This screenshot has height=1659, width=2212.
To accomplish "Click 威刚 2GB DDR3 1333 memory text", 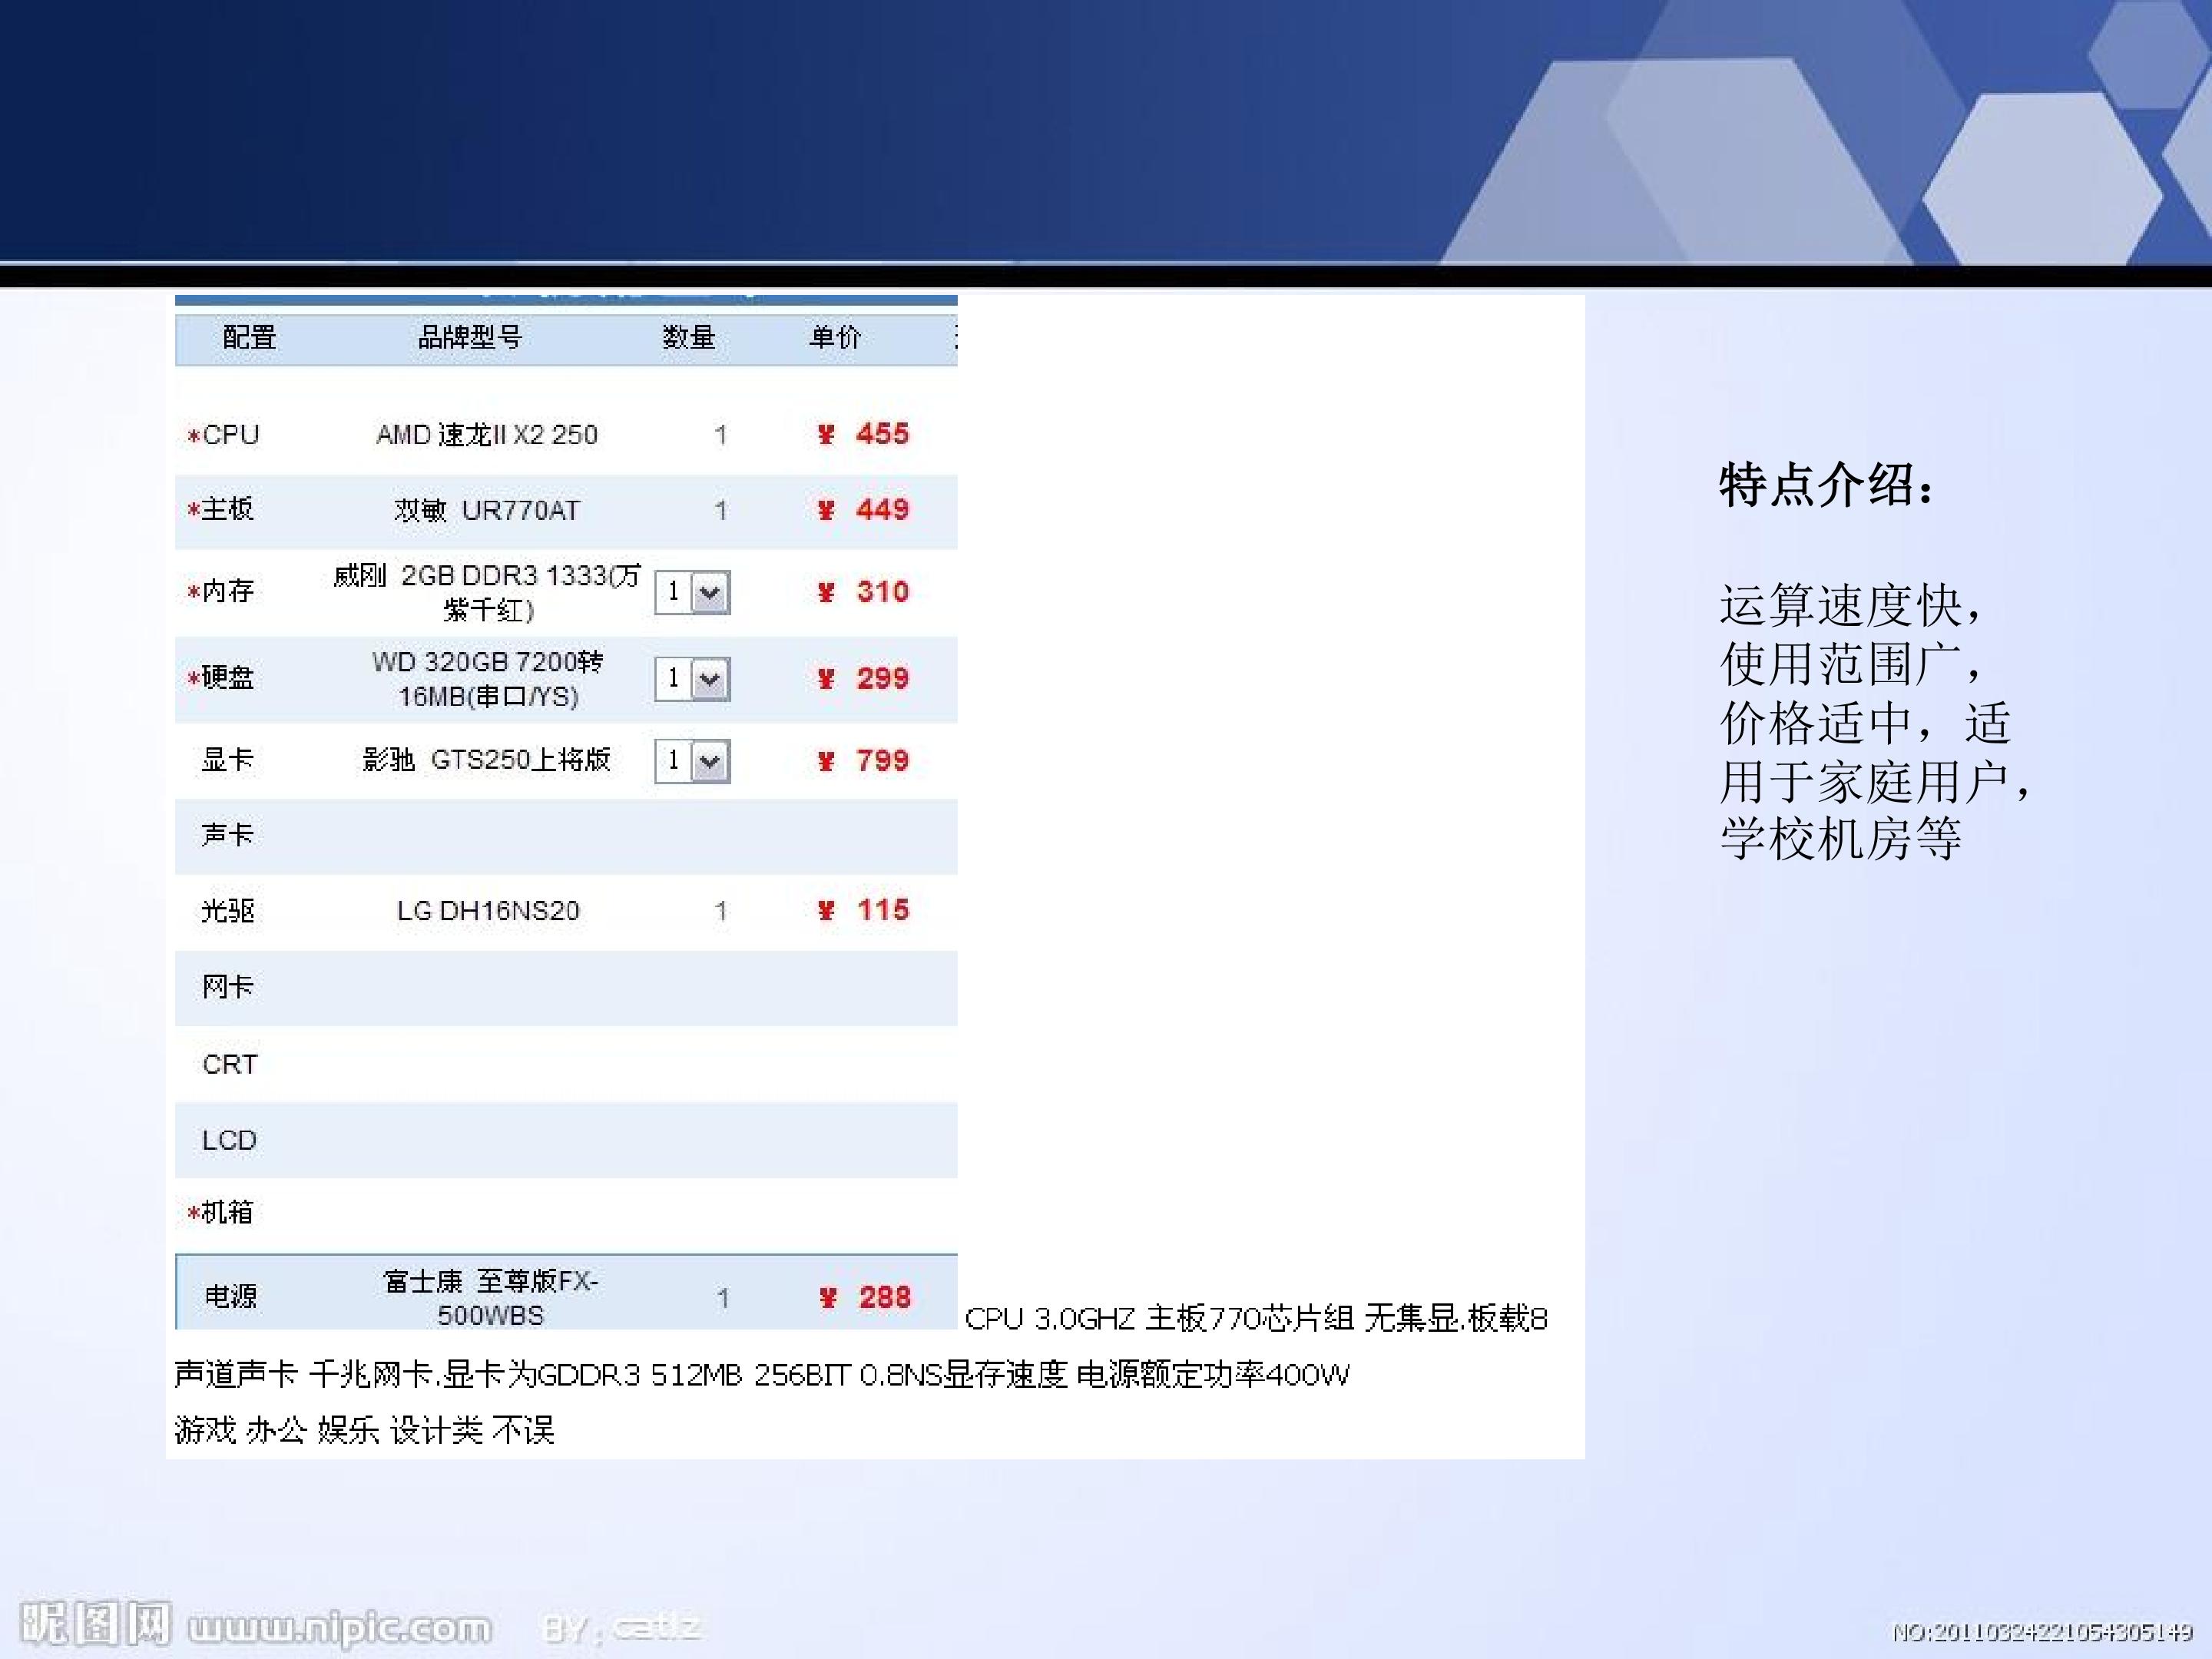I will [487, 592].
